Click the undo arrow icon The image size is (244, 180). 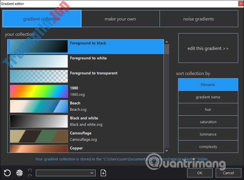[29, 170]
